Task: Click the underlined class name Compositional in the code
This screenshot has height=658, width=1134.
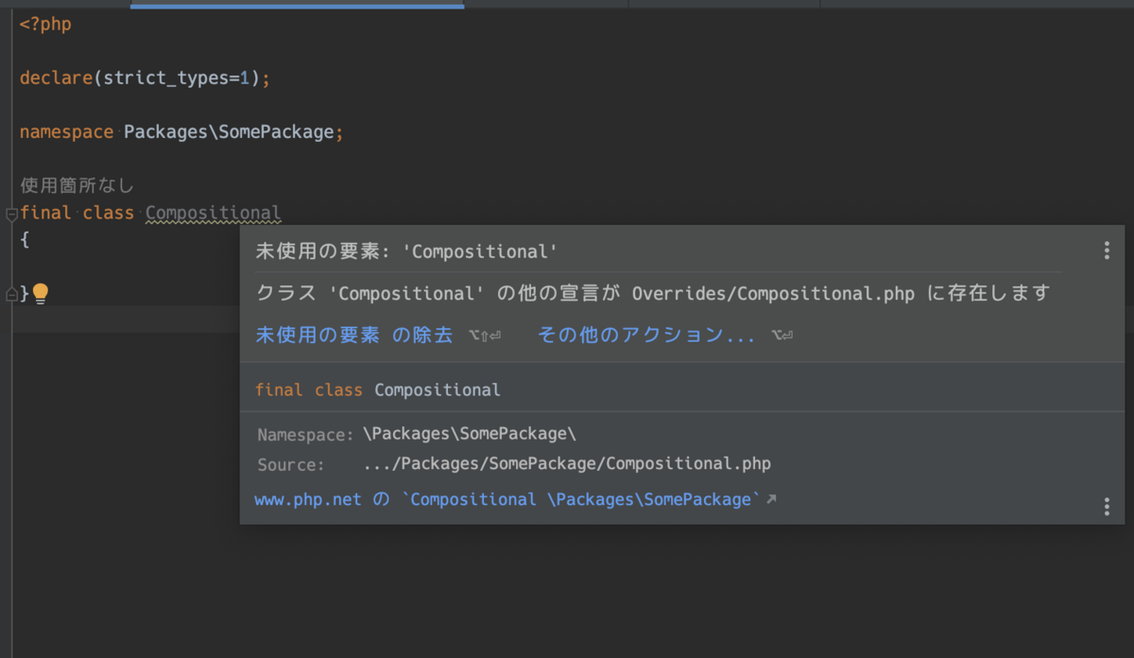Action: 214,213
